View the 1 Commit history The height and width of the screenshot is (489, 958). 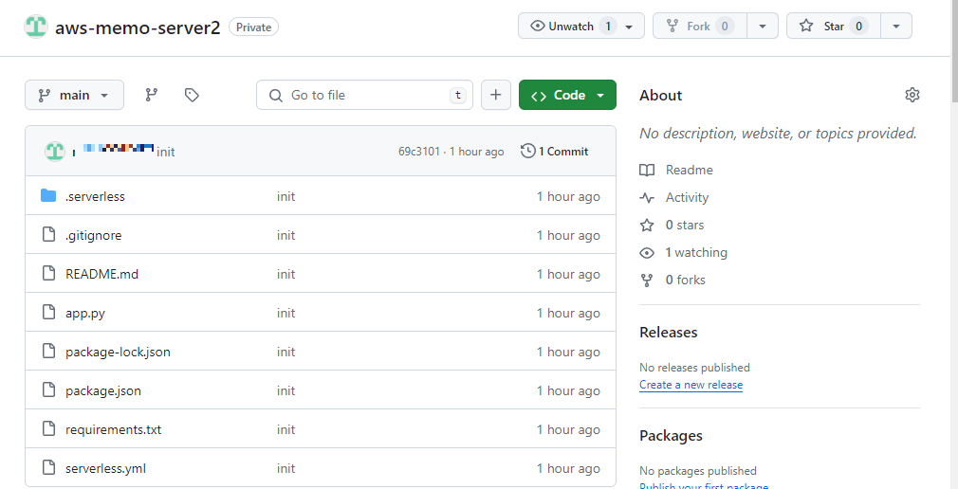click(555, 152)
